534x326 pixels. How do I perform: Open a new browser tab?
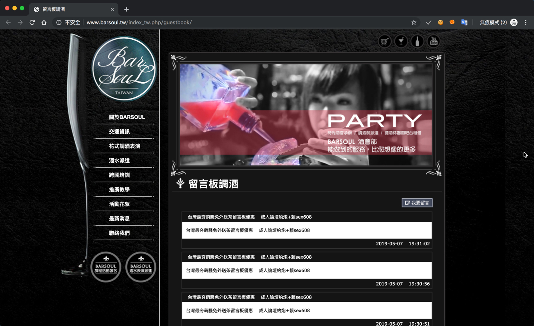click(x=126, y=9)
